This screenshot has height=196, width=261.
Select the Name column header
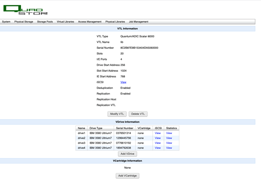[82, 128]
